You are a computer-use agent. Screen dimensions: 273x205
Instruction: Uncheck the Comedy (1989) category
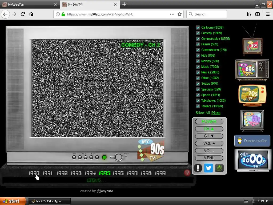point(198,33)
